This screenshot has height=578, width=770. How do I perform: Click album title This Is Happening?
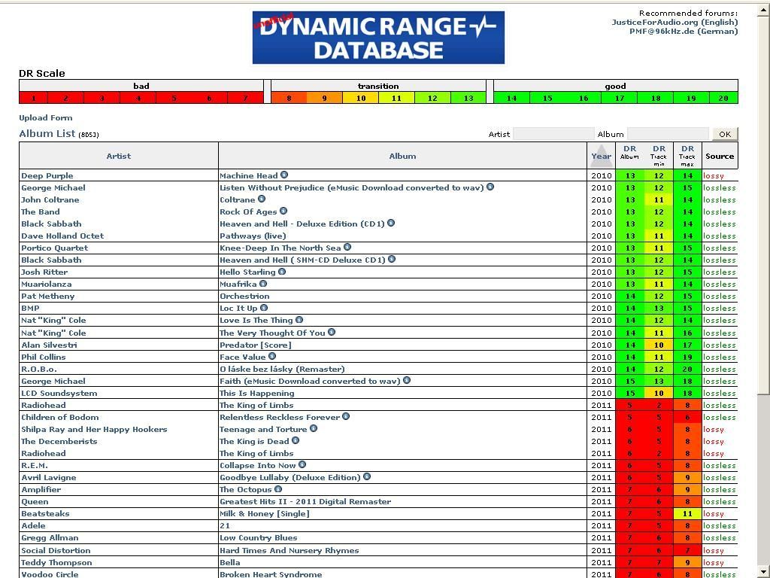[x=257, y=393]
